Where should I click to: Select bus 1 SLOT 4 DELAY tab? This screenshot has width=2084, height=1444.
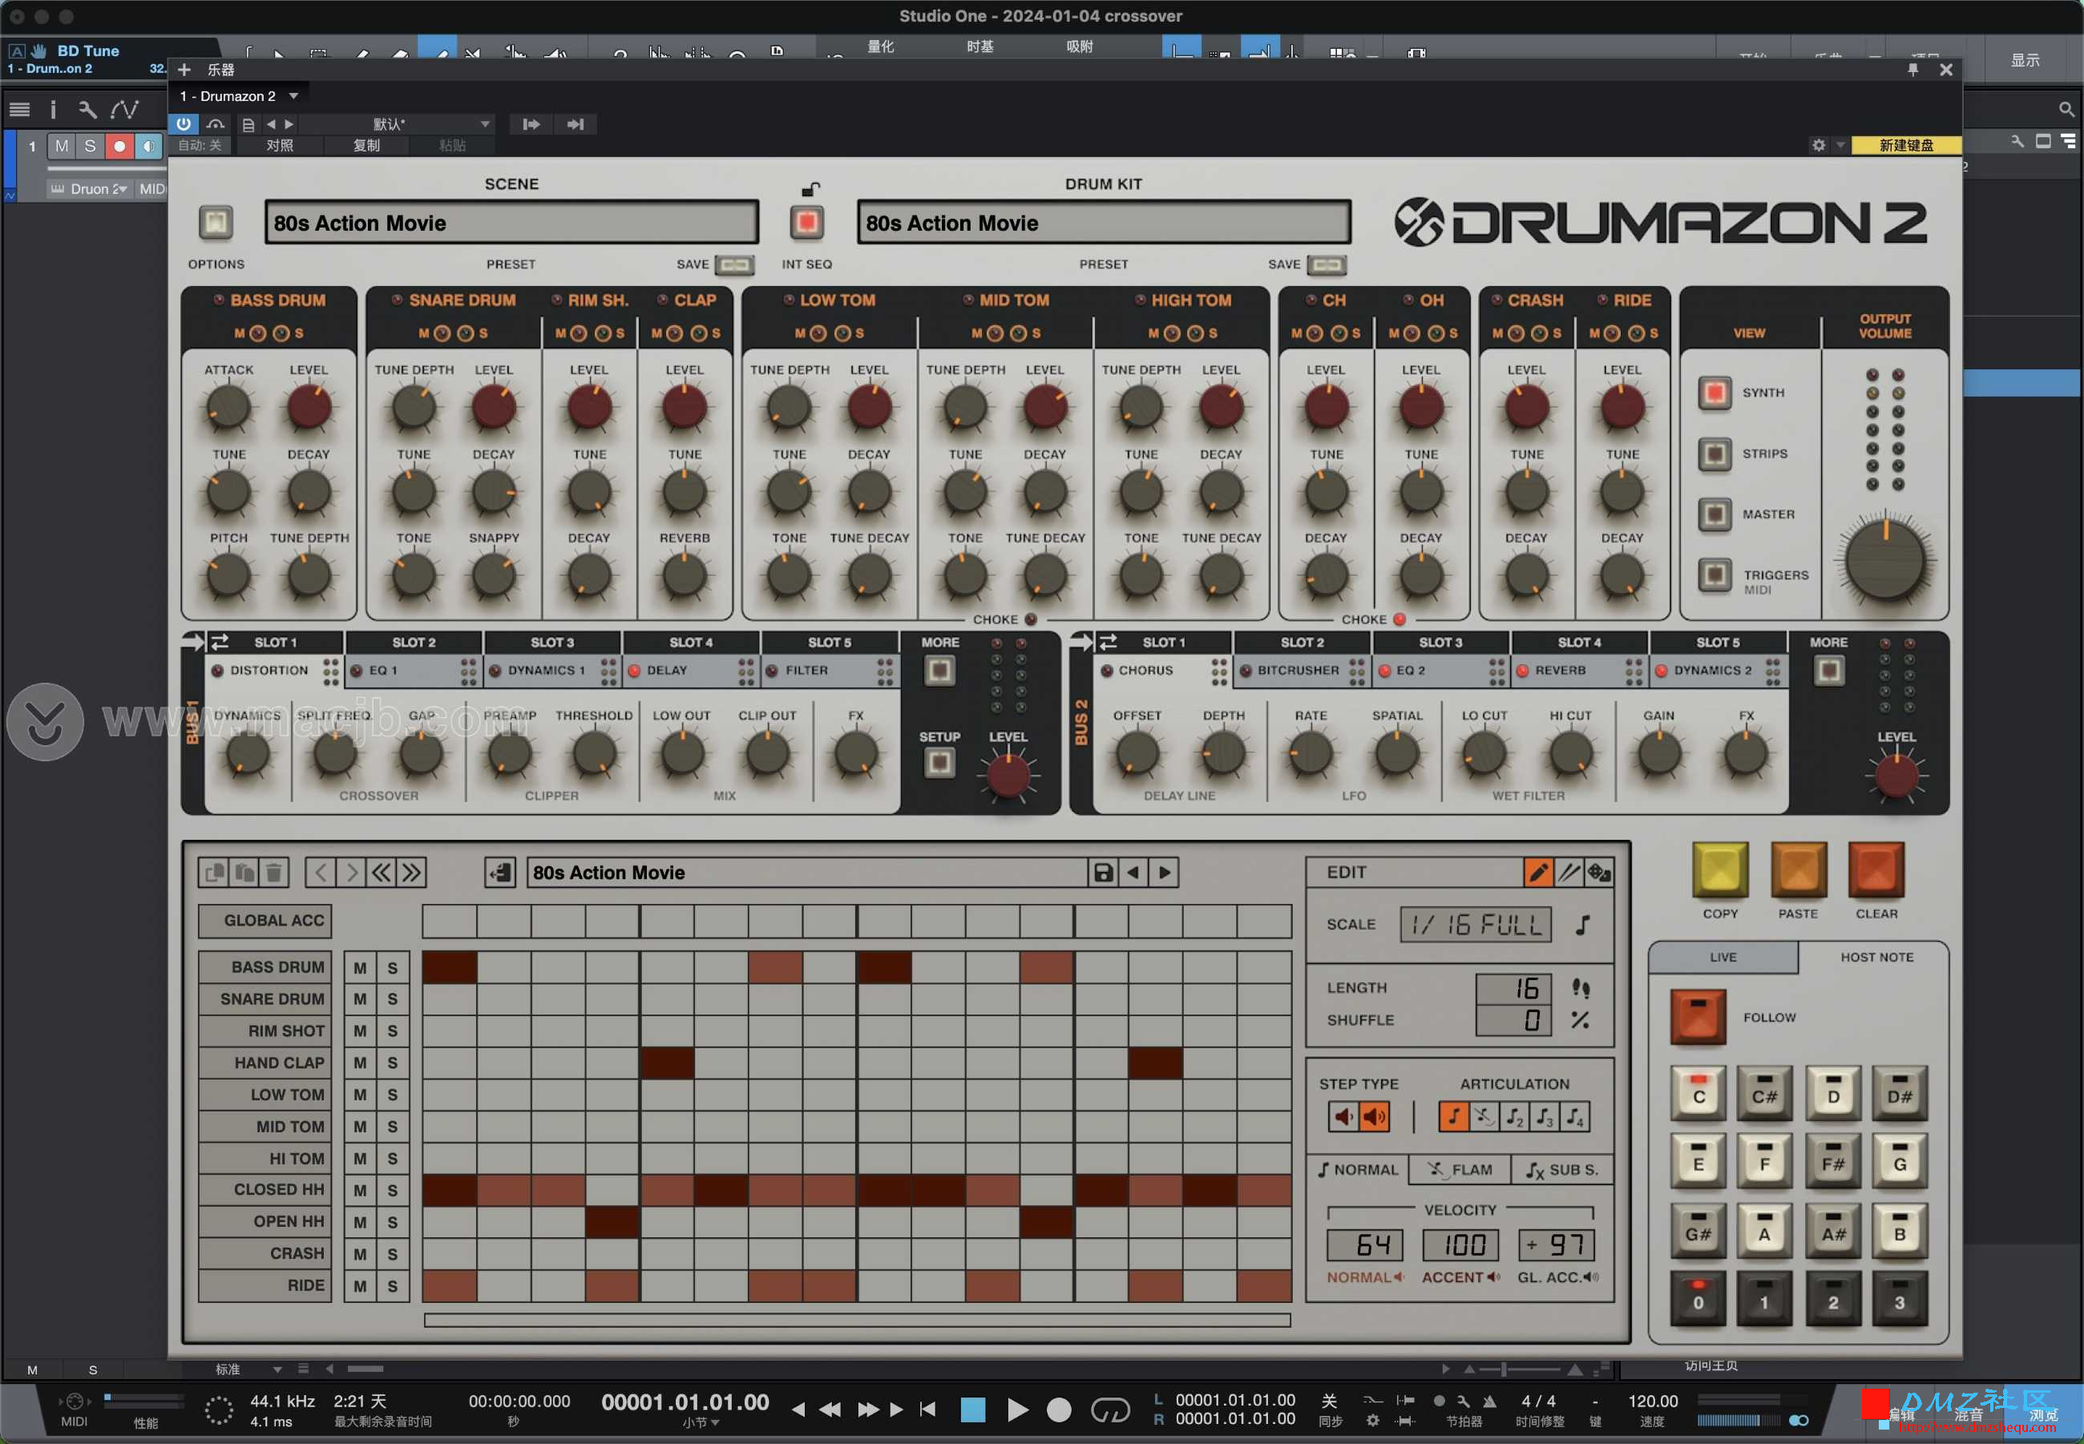tap(692, 671)
